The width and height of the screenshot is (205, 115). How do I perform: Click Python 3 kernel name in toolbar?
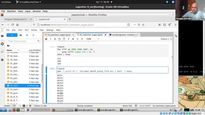tap(165, 39)
